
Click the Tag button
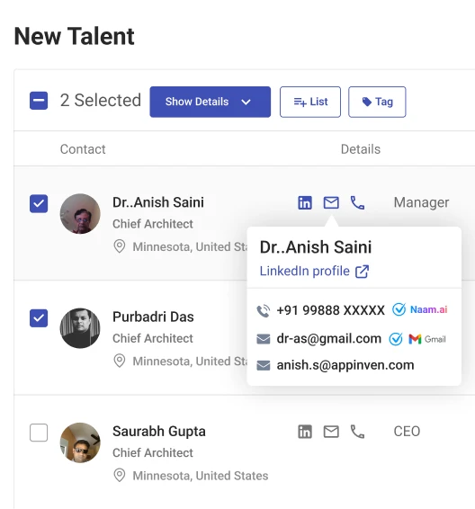pos(377,102)
